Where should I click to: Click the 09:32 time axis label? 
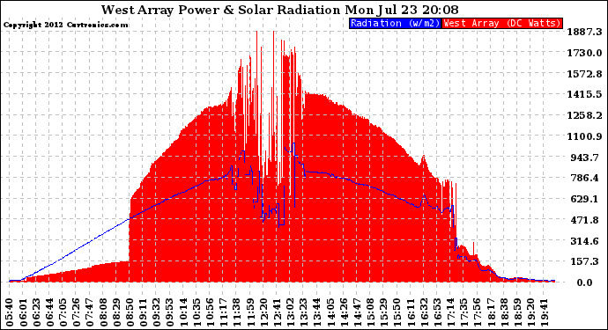[157, 312]
